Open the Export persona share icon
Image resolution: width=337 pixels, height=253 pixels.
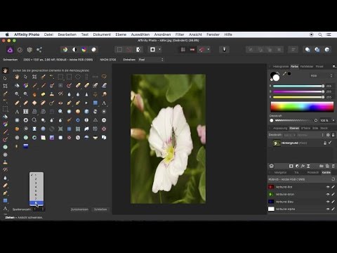(x=39, y=50)
